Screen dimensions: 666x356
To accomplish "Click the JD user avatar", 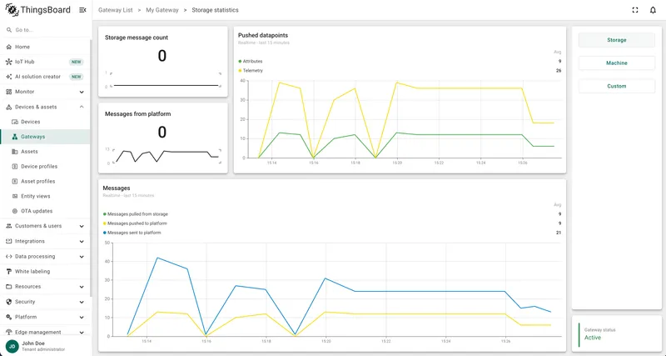I will [12, 346].
